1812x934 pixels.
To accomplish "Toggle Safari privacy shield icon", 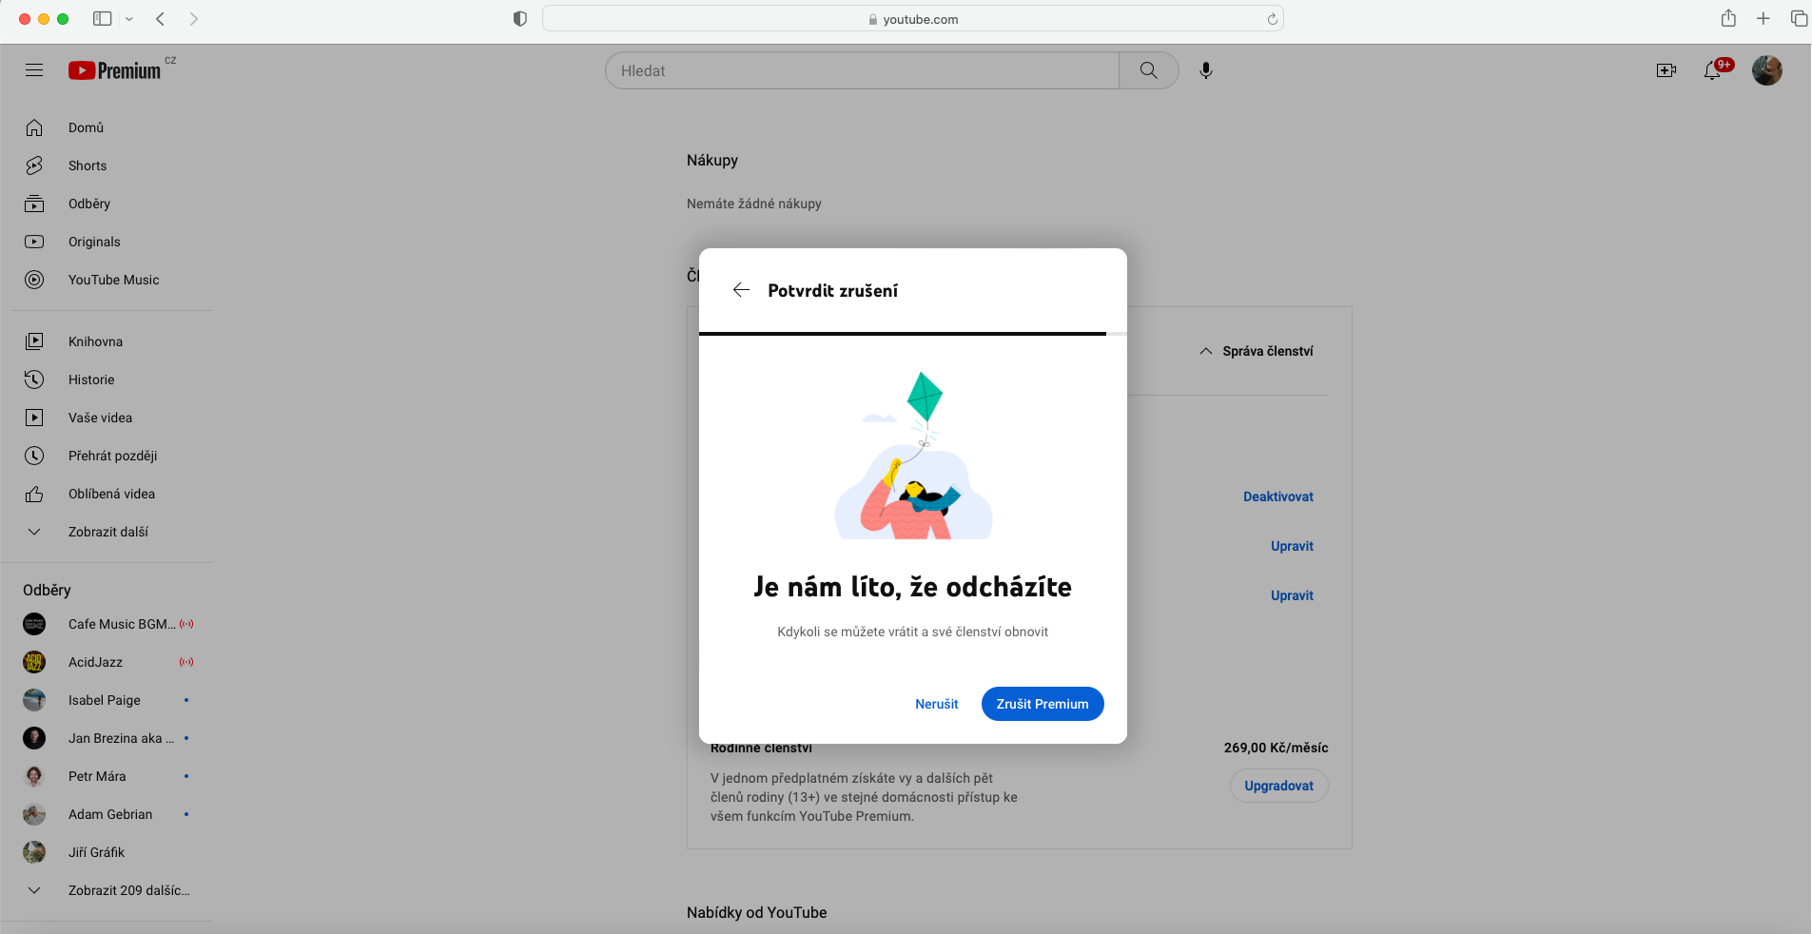I will (519, 19).
